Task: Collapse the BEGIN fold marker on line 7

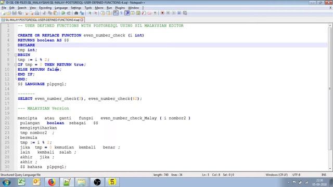Action: pyautogui.click(x=16, y=55)
